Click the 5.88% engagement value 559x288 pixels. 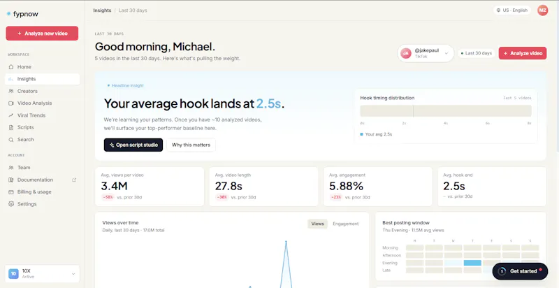point(346,186)
